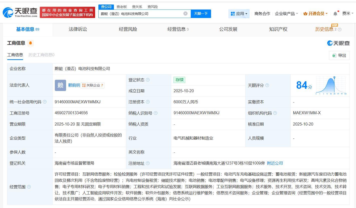
Task: Open the 法律诉讼 section tab
Action: coord(78,29)
